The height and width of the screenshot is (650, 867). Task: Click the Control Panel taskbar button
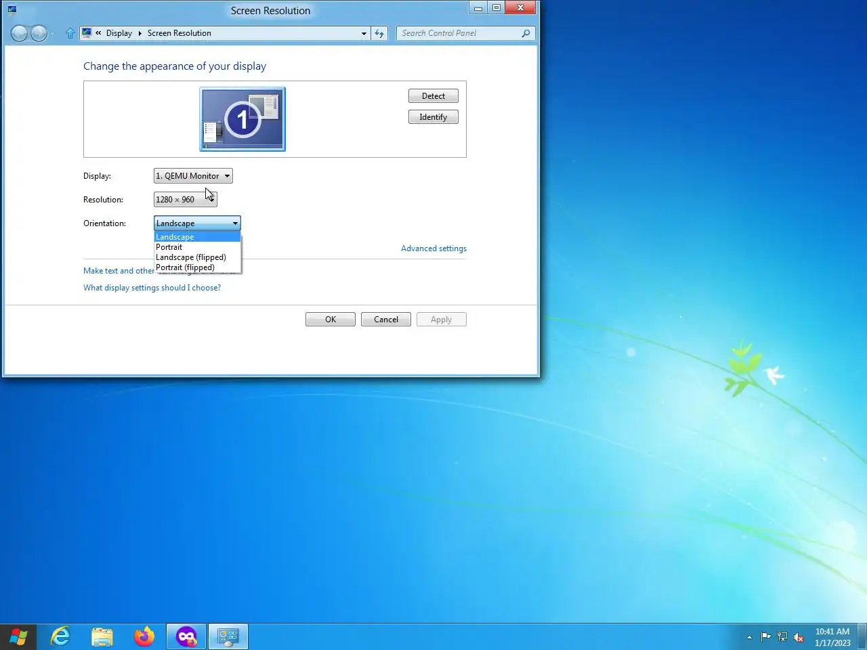click(228, 636)
